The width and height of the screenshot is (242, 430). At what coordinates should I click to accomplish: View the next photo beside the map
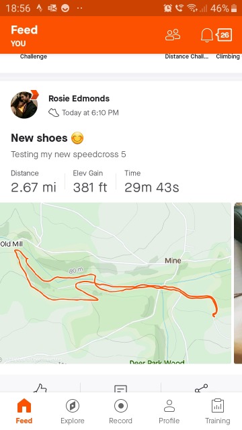click(238, 283)
